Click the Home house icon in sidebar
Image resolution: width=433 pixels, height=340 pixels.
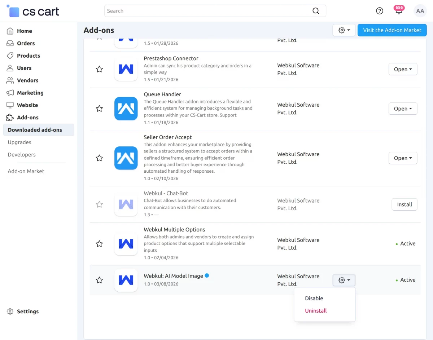coord(10,31)
